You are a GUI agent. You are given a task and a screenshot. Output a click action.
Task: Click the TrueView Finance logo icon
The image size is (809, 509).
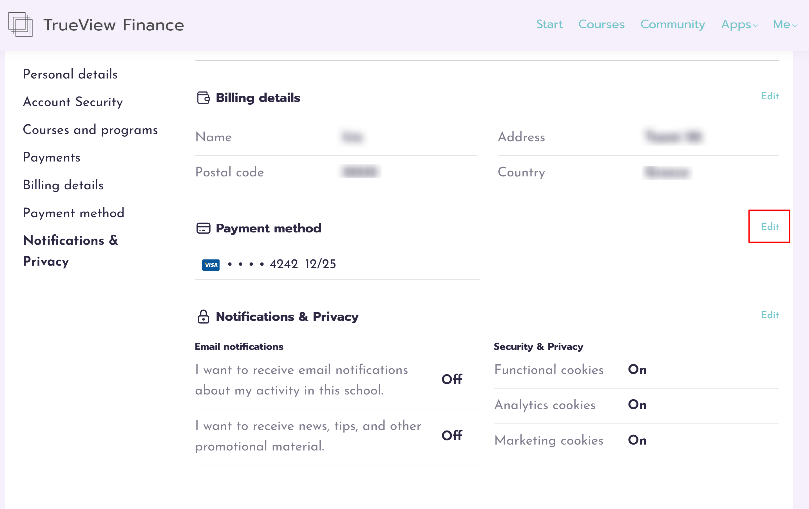coord(21,24)
